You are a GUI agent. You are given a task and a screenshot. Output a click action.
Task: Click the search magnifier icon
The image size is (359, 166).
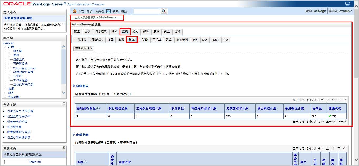(164, 11)
